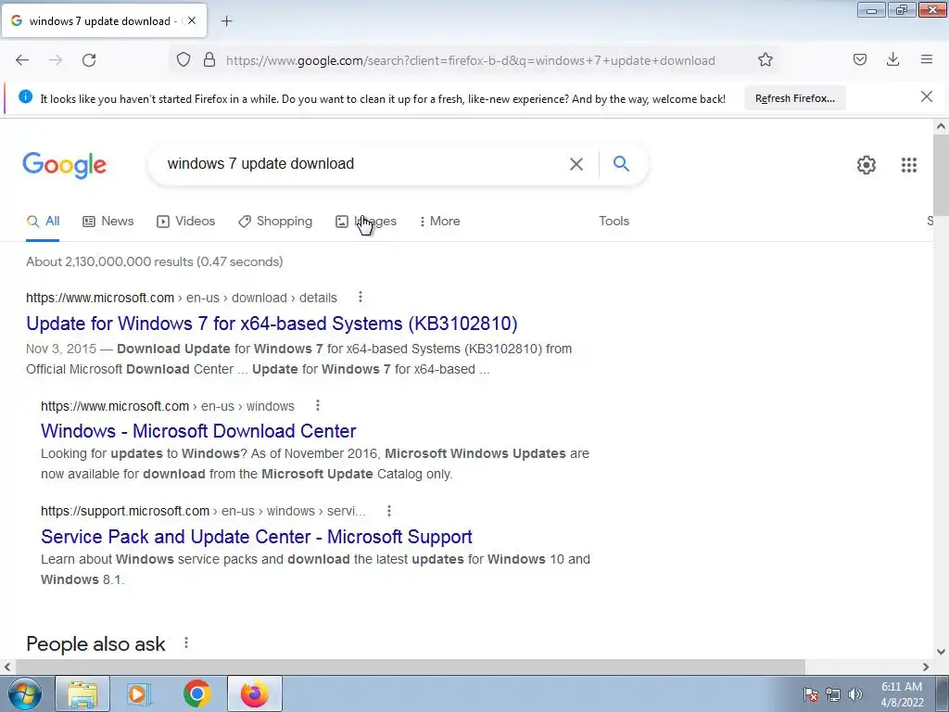Click the Firefox taskbar icon
Viewport: 949px width, 712px height.
pyautogui.click(x=254, y=693)
